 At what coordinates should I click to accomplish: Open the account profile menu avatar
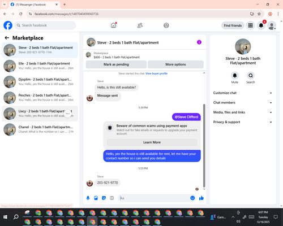point(272,25)
